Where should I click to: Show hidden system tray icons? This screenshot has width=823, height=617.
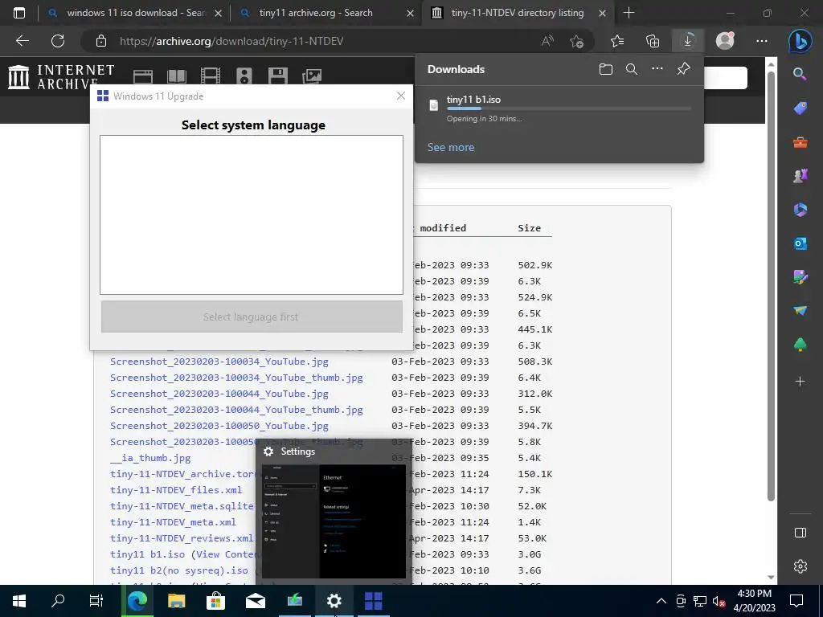tap(661, 601)
